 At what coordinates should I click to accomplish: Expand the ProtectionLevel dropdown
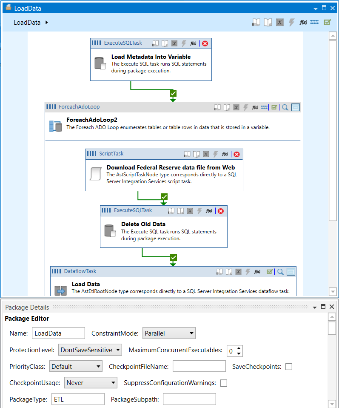pyautogui.click(x=90, y=350)
